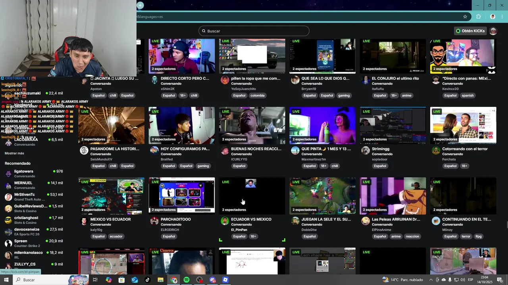Expand sidebar list with Mostrar más
This screenshot has height=285, width=508.
tap(14, 153)
